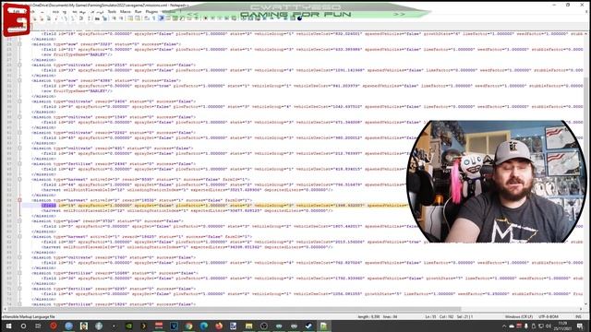Viewport: 591px width, 332px height.
Task: Collapse the red-marked harvest mission reward 18533
Action: [x=19, y=200]
